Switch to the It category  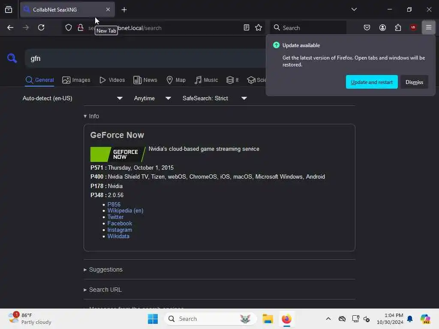[232, 80]
